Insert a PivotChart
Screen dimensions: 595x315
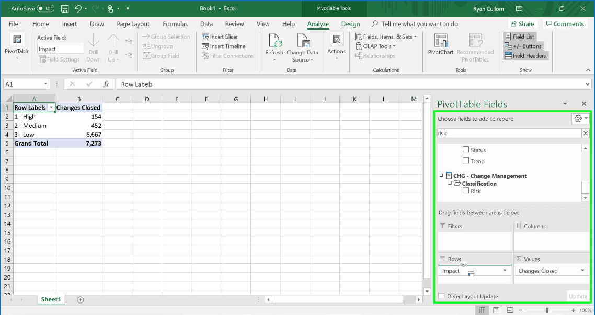click(x=441, y=45)
